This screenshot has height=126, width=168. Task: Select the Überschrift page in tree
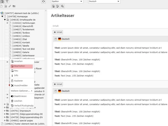click(x=23, y=26)
